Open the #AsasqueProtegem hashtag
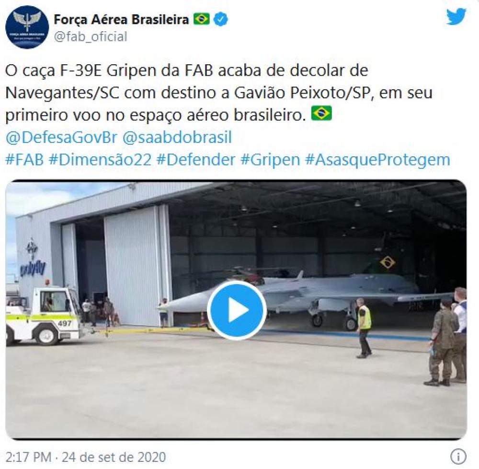Image resolution: width=479 pixels, height=469 pixels. (378, 160)
